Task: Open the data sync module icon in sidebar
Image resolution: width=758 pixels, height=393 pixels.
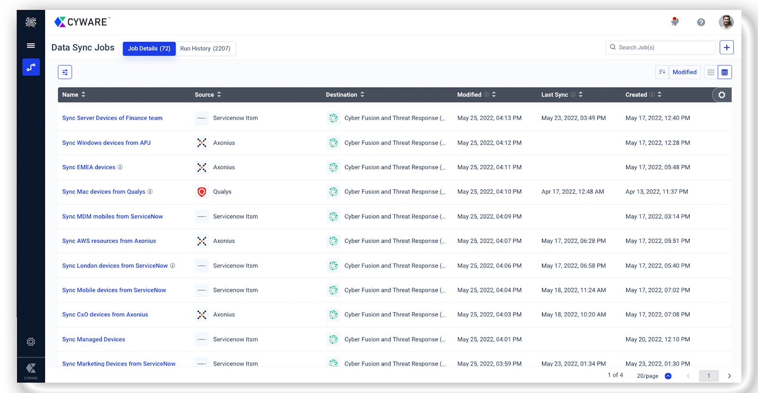Action: 31,67
